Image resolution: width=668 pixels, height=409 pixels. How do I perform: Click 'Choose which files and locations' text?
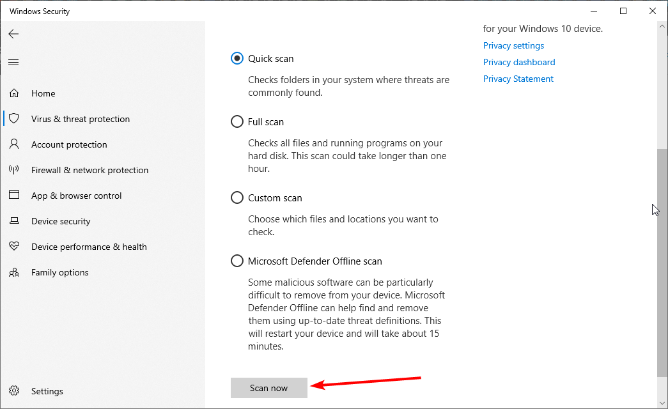(x=343, y=226)
